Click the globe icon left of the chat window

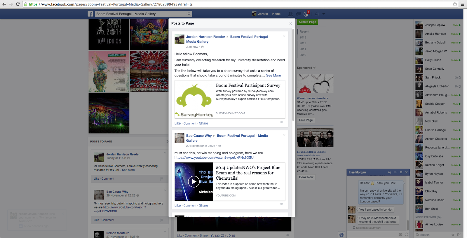click(x=341, y=235)
